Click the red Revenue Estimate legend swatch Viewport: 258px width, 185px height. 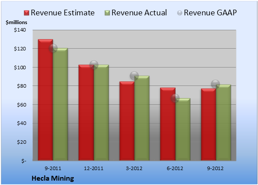(26, 13)
